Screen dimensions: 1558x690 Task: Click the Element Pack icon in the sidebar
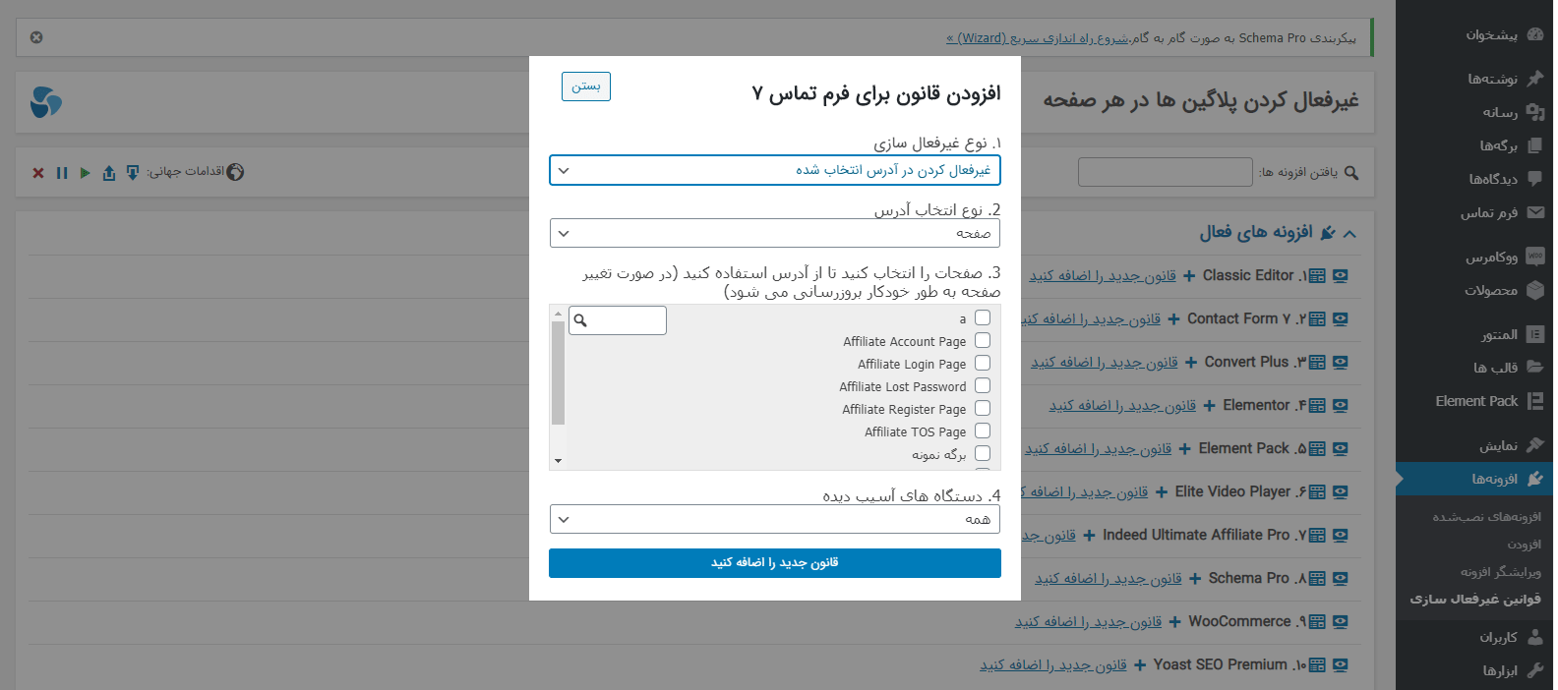click(x=1535, y=401)
